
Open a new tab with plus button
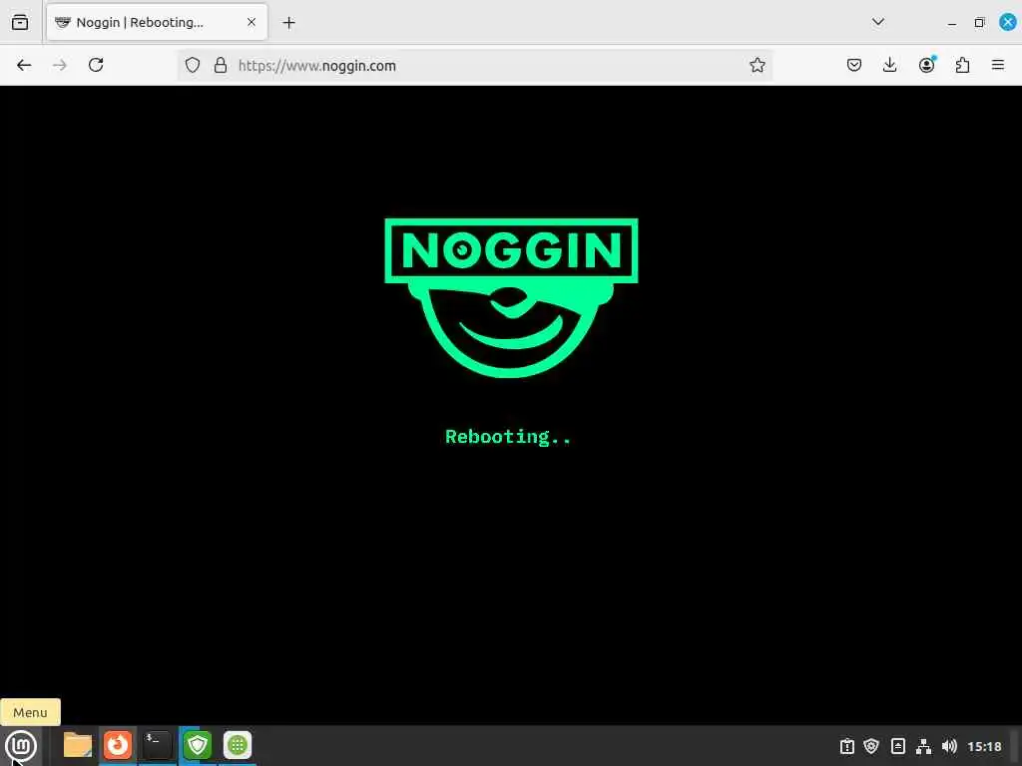pos(288,23)
